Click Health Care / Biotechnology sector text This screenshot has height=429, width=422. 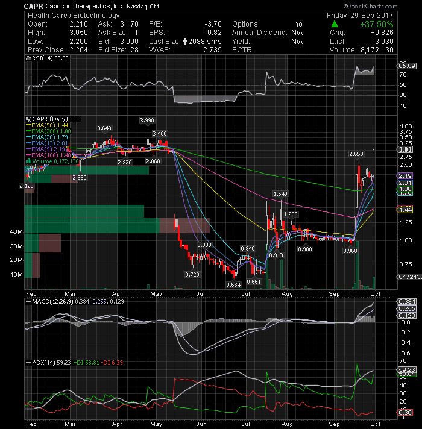(x=74, y=16)
